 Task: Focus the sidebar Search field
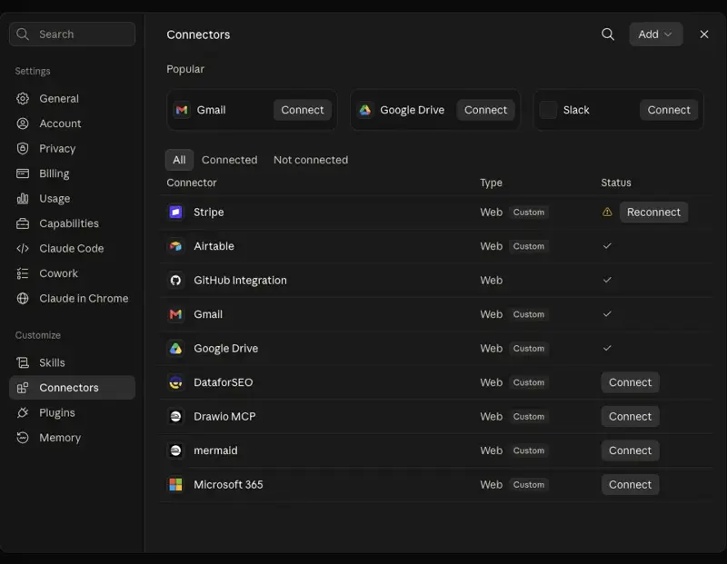point(73,35)
